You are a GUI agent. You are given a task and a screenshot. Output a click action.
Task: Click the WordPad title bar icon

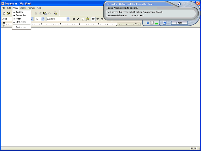[x=3, y=3]
